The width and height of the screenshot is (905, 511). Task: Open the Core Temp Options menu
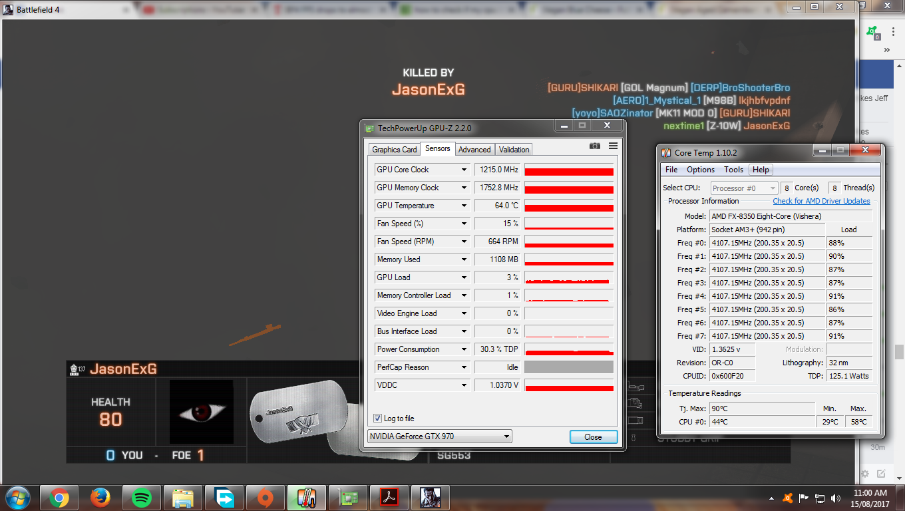(701, 170)
